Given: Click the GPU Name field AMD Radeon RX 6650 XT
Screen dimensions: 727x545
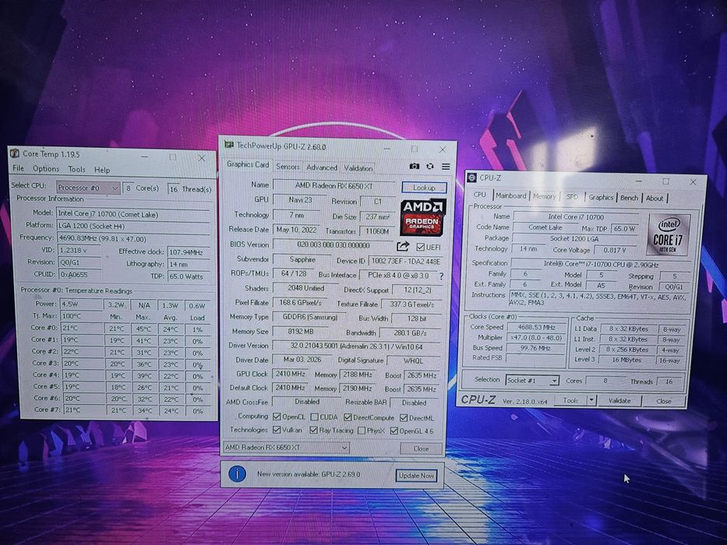Looking at the screenshot, I should pos(334,185).
